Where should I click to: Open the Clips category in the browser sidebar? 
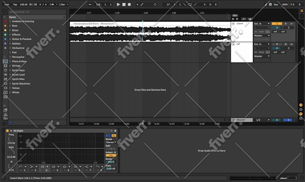click(x=5, y=93)
